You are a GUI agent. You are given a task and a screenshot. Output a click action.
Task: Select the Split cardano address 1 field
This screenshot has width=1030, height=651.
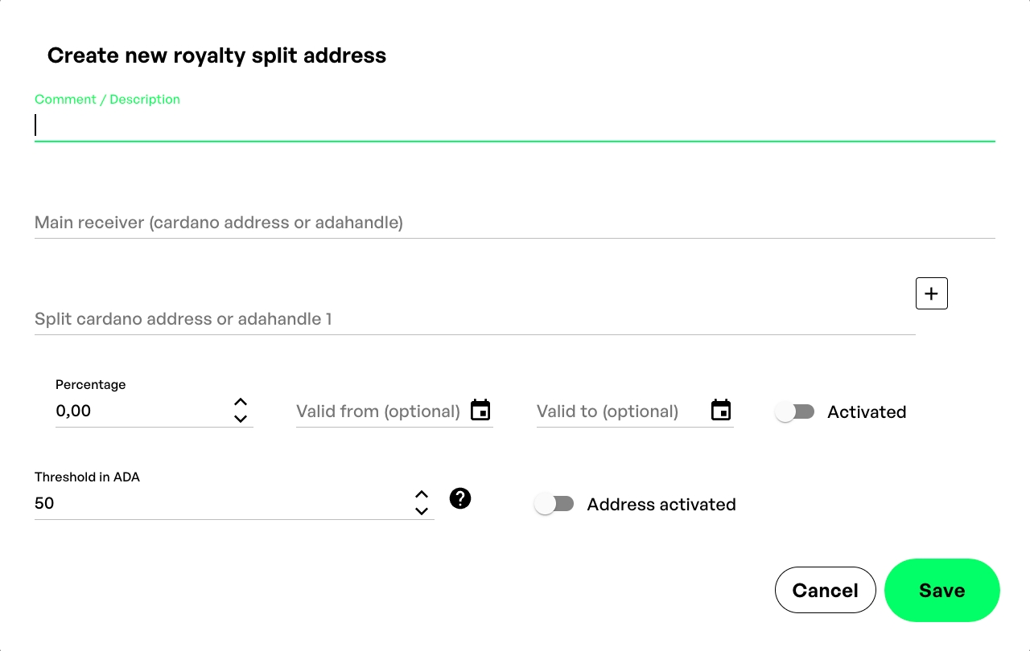(x=475, y=319)
